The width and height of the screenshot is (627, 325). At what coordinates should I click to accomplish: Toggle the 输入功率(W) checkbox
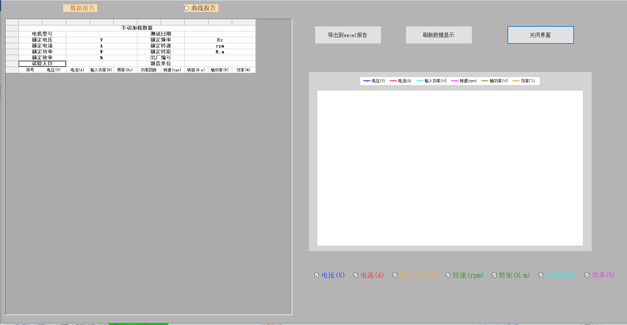click(395, 275)
